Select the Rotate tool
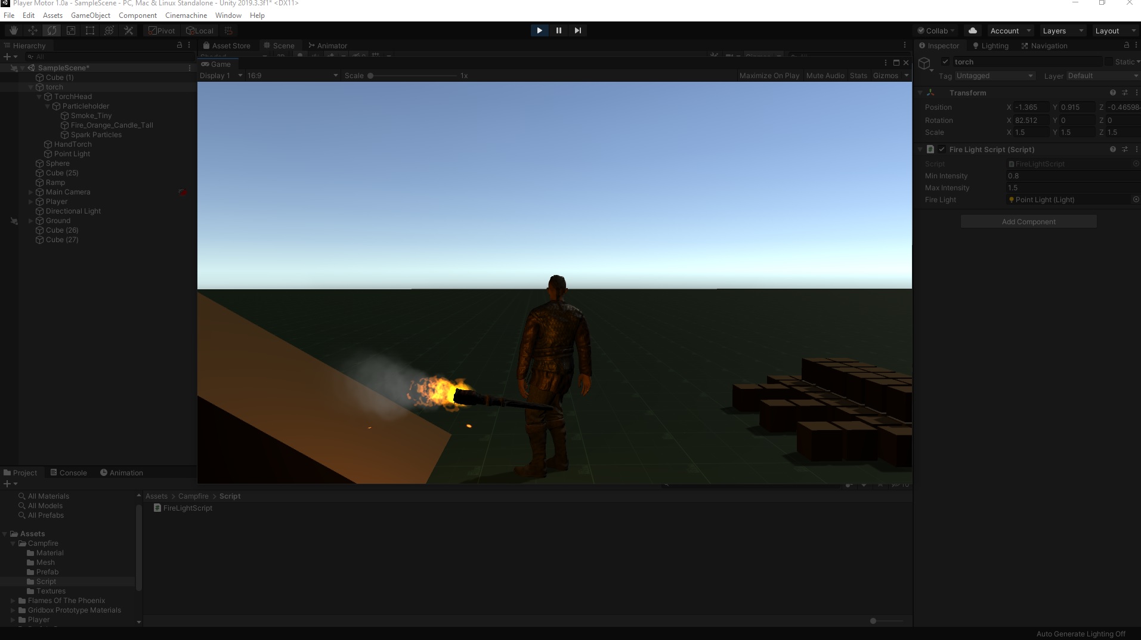 tap(52, 30)
